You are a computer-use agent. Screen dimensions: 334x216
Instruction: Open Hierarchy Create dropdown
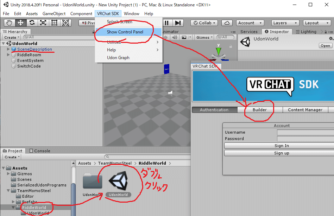(12, 38)
